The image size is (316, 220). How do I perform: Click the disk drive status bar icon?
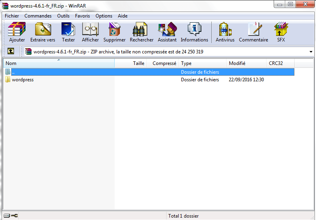click(x=7, y=216)
